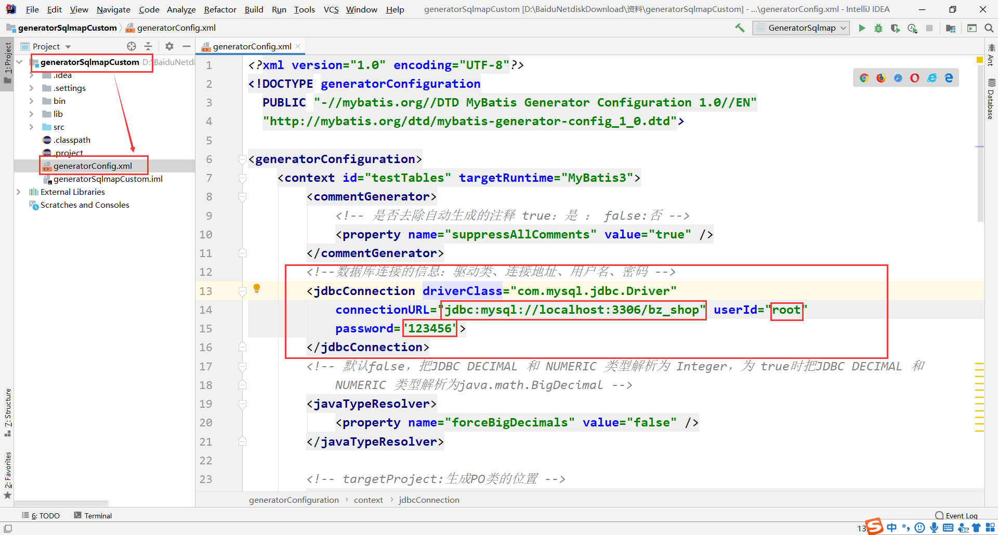Expand External Libraries node
Screen dimensions: 998x535
pos(18,192)
